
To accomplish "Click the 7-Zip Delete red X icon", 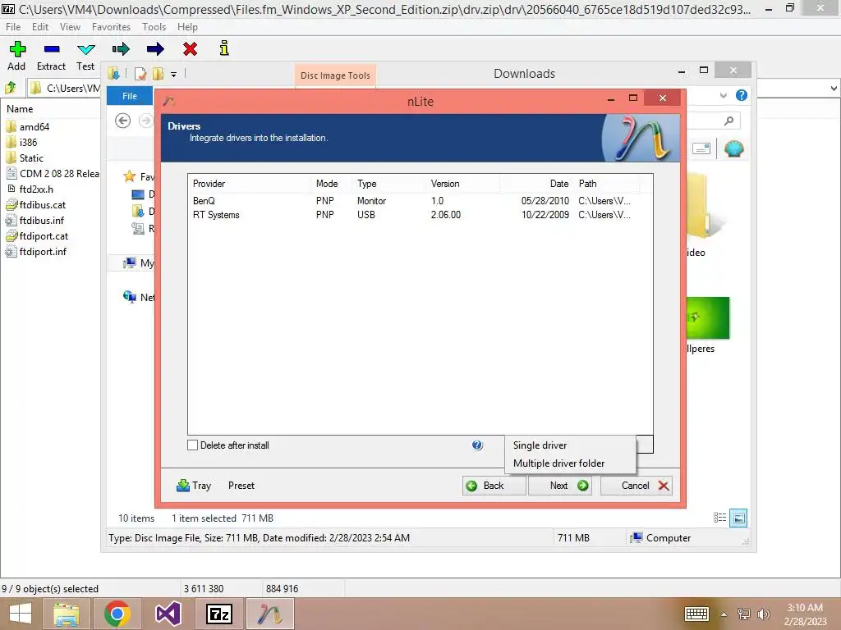I will click(190, 49).
